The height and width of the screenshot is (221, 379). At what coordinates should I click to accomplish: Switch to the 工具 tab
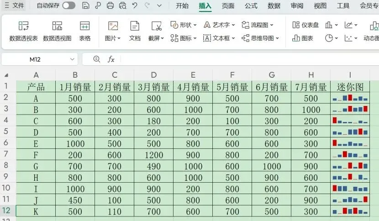(343, 5)
